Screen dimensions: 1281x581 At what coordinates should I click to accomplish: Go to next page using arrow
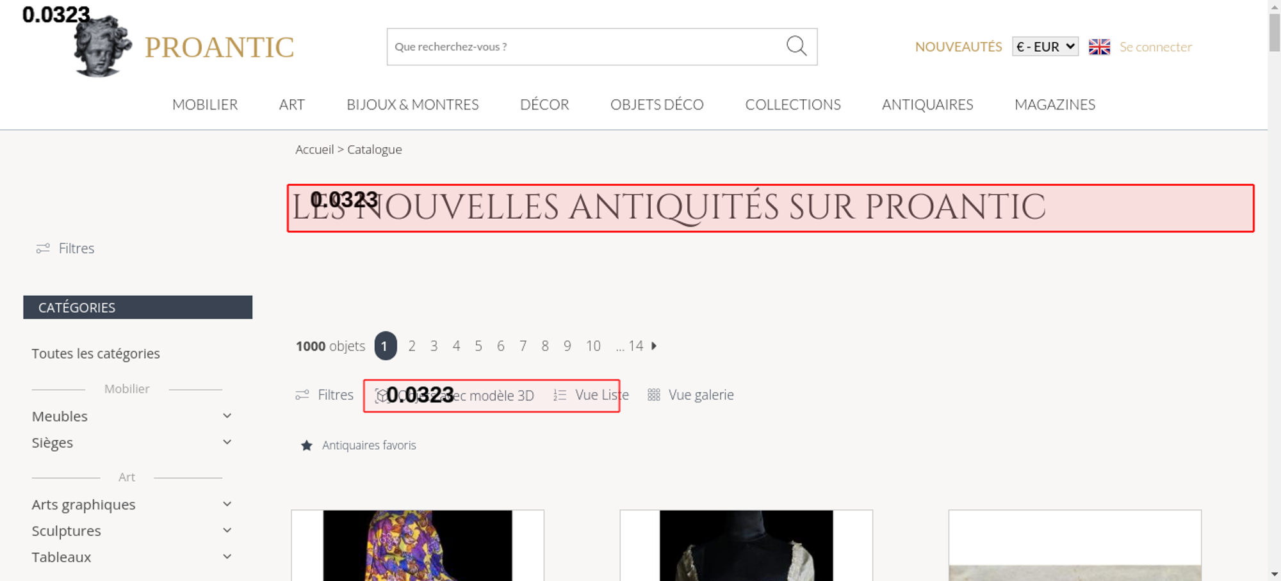654,346
